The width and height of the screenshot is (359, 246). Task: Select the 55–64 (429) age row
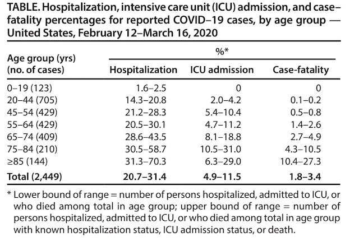173,124
